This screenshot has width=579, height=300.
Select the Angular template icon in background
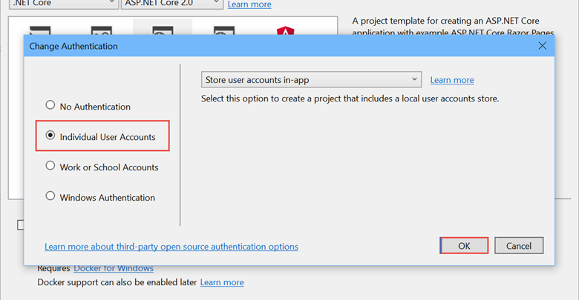tap(286, 30)
